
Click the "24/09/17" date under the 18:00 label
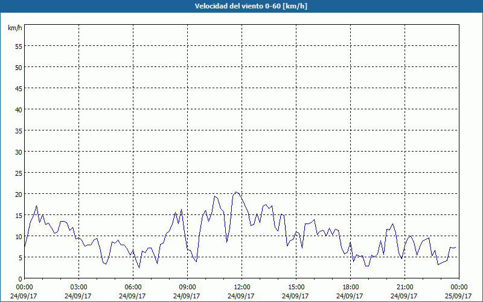pos(350,296)
